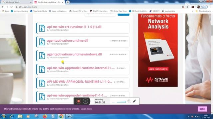Go back to the previous page
213x119 pixels.
point(3,7)
